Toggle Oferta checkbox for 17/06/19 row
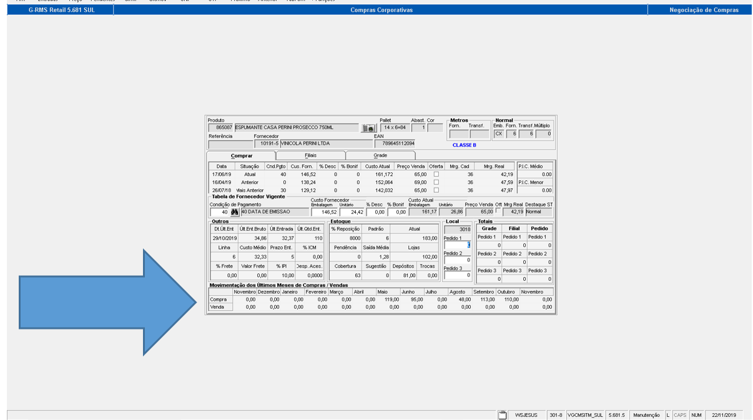 (x=436, y=174)
